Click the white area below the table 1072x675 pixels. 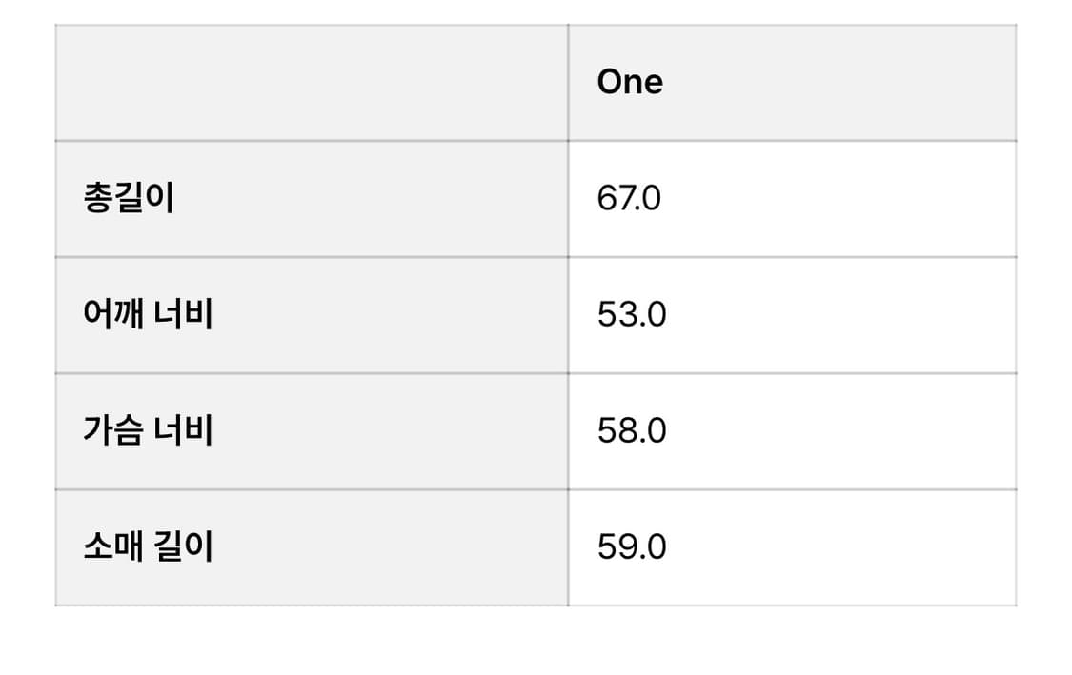pos(534,643)
